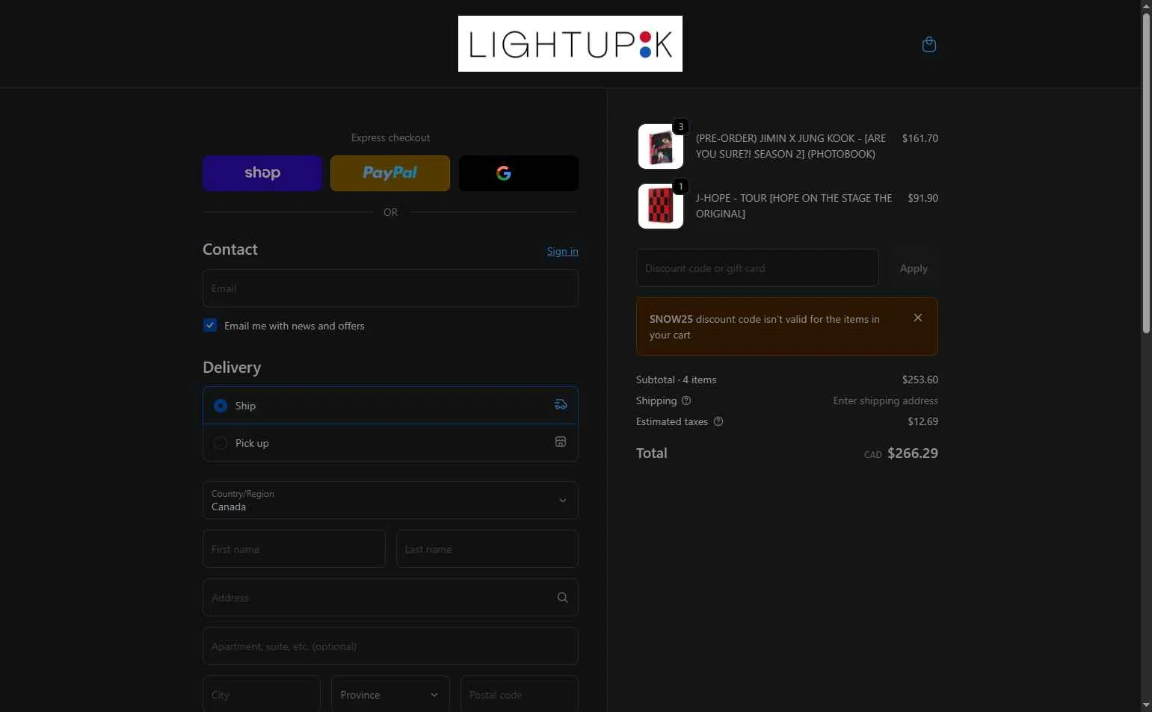Viewport: 1152px width, 712px height.
Task: Pay with Google Pay express button
Action: pos(519,173)
